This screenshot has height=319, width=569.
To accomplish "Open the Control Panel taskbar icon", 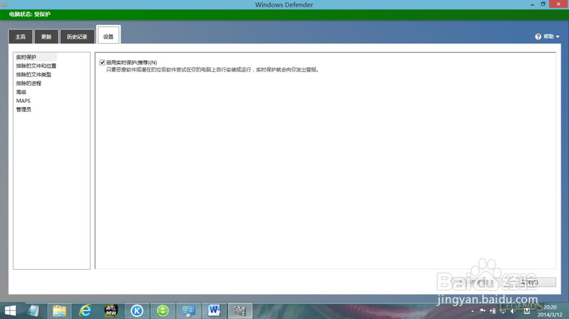I will (188, 310).
